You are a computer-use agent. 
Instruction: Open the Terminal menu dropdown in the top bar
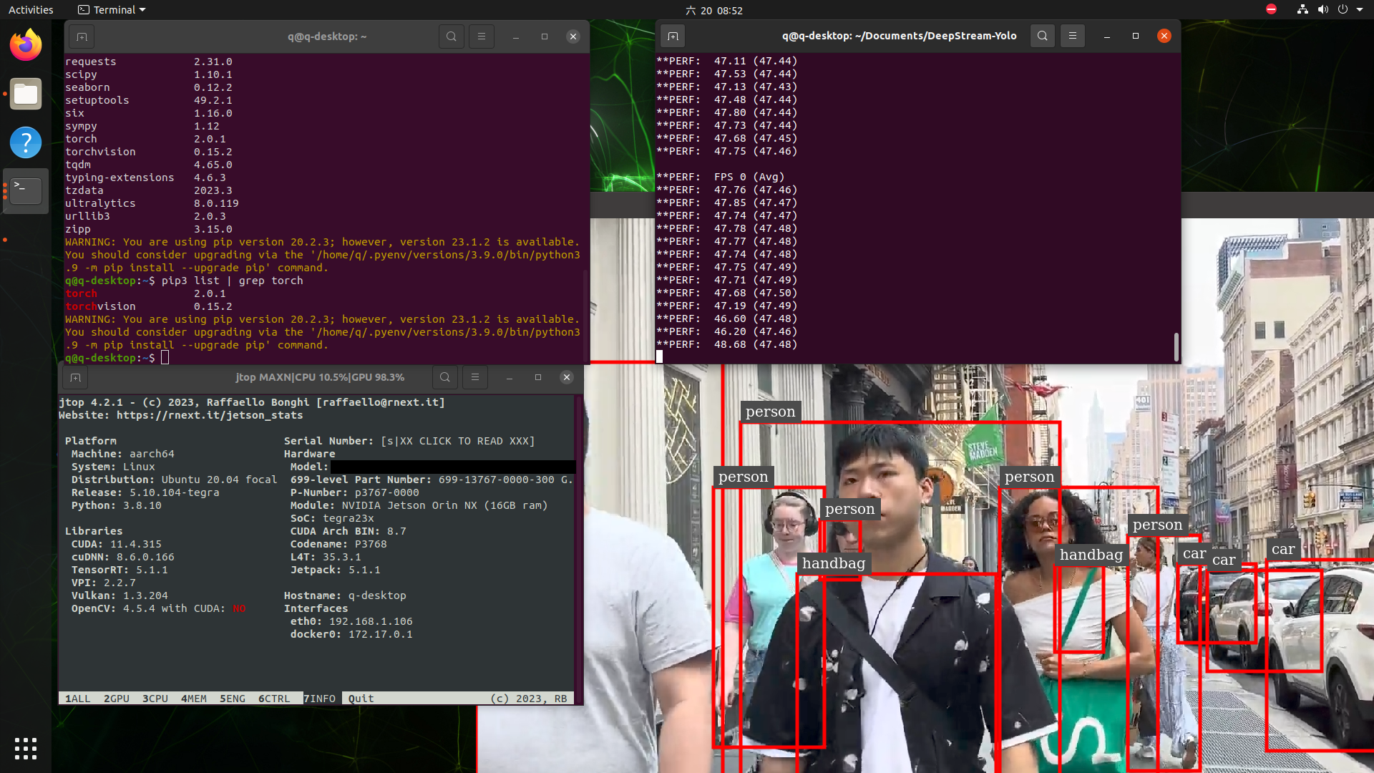pyautogui.click(x=111, y=9)
